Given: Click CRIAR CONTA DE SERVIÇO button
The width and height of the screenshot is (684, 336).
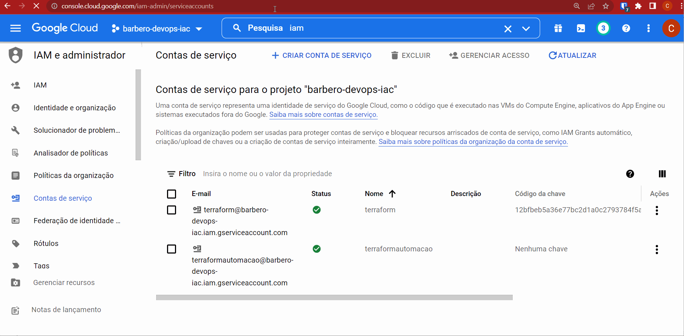Looking at the screenshot, I should pyautogui.click(x=321, y=55).
